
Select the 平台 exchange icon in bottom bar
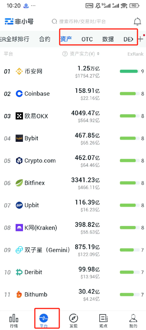click(44, 318)
